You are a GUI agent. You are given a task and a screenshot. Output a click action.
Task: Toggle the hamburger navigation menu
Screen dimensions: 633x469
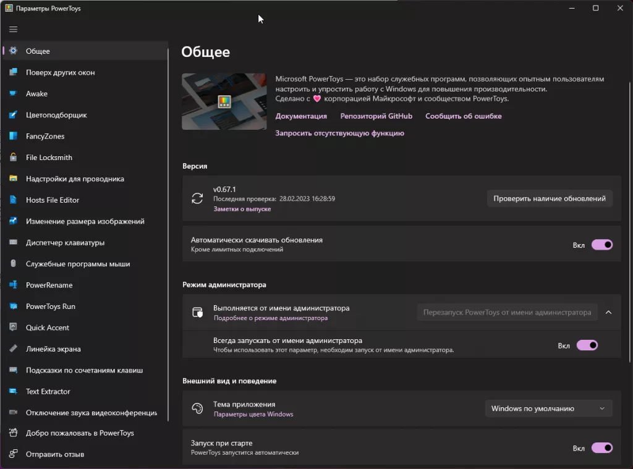[x=13, y=29]
